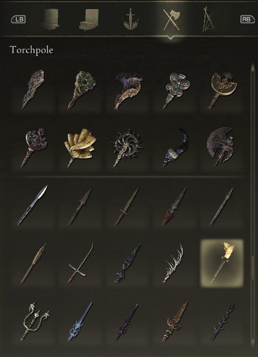Pick the curled horn club weapon
The height and width of the screenshot is (357, 258).
coord(128,90)
